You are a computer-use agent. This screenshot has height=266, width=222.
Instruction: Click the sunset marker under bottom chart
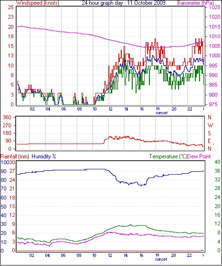pyautogui.click(x=161, y=259)
